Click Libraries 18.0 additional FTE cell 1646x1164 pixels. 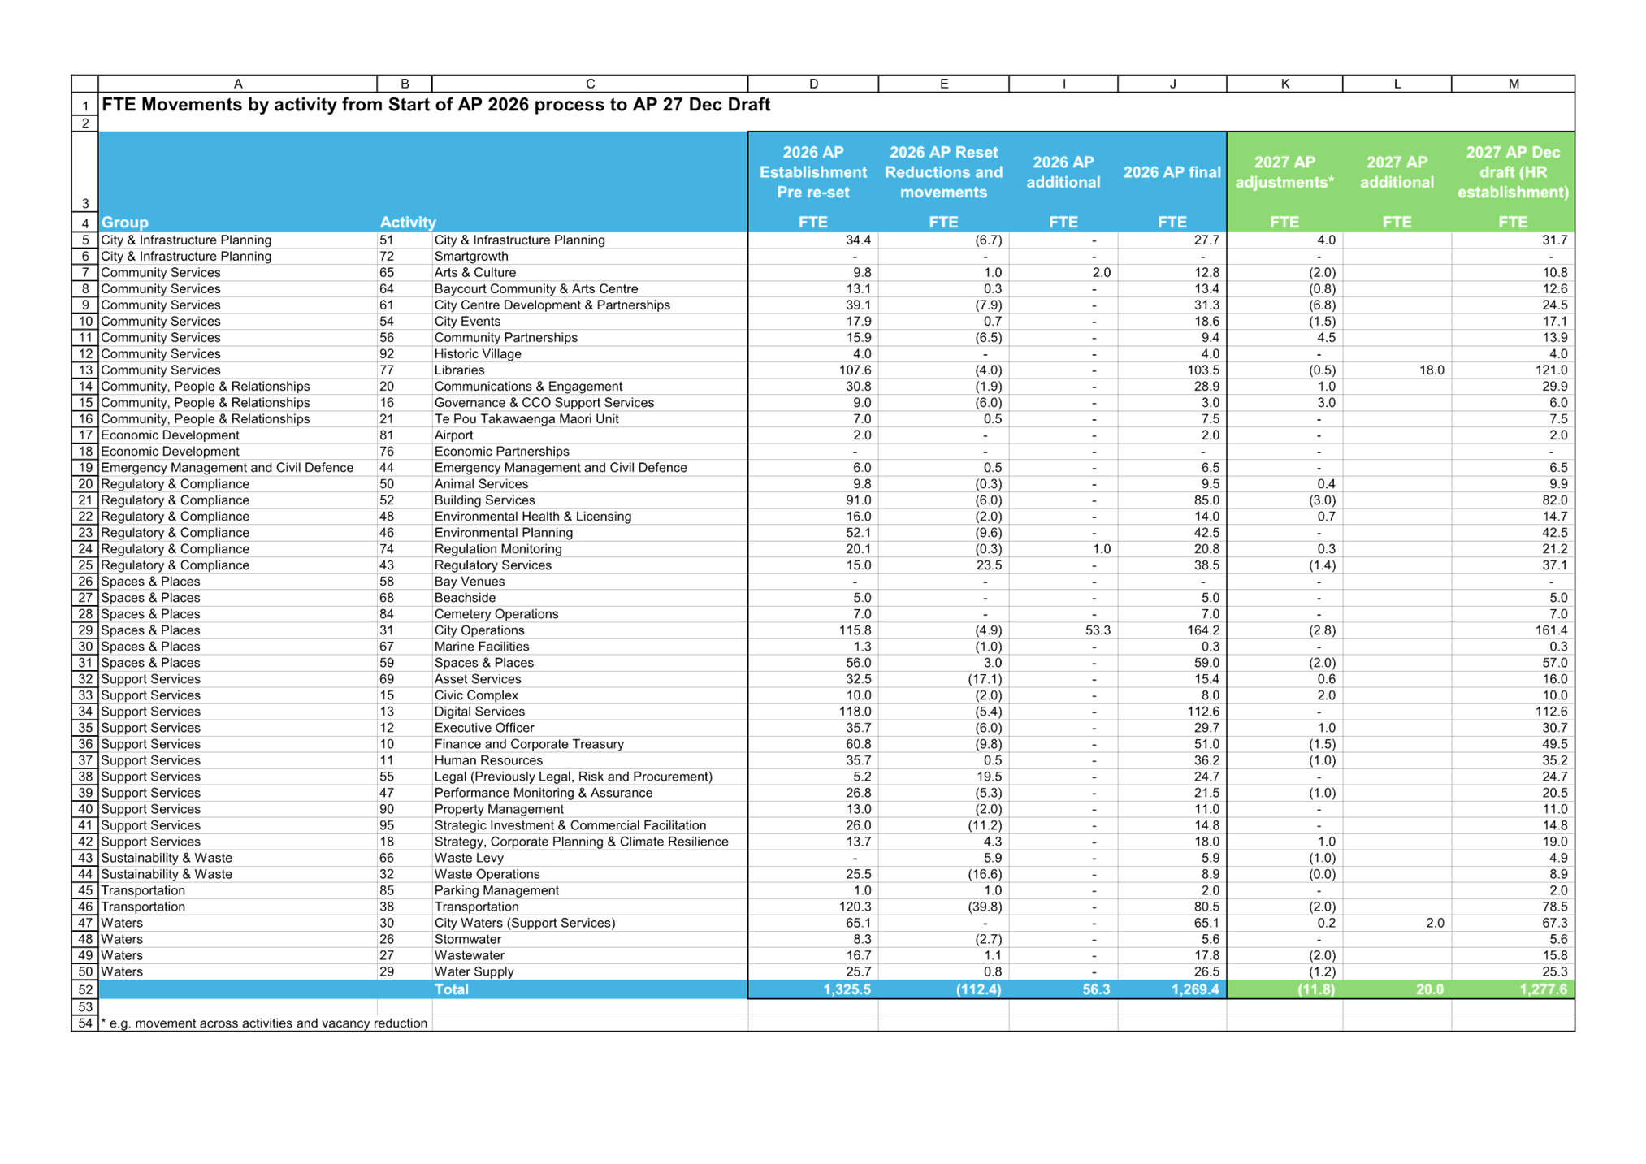click(1431, 370)
